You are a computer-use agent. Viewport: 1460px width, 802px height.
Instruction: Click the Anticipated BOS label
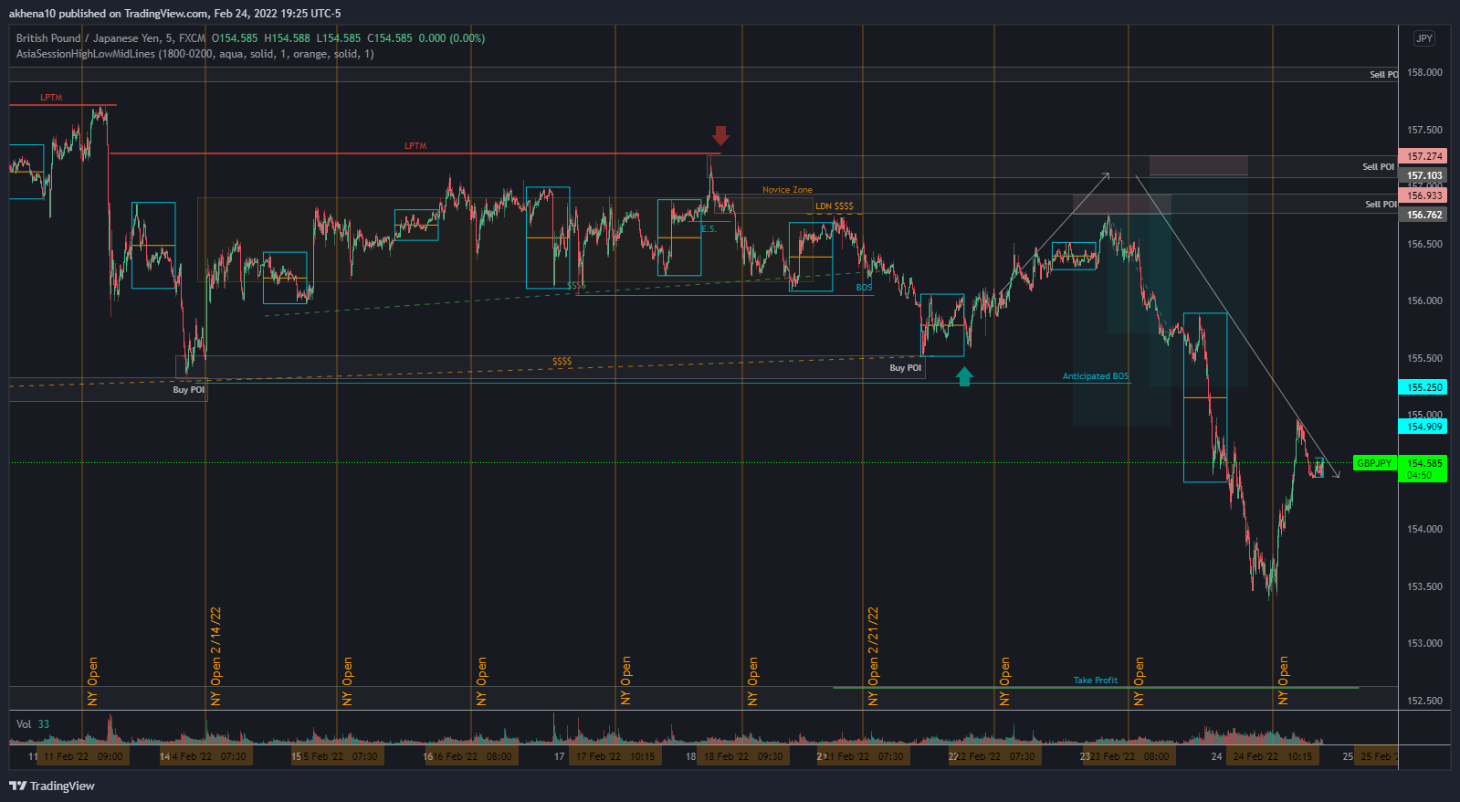(1096, 376)
